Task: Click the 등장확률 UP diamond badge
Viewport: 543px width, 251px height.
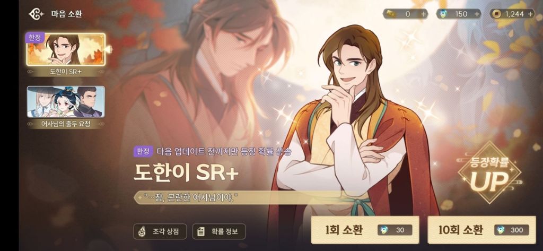Action: click(x=489, y=172)
